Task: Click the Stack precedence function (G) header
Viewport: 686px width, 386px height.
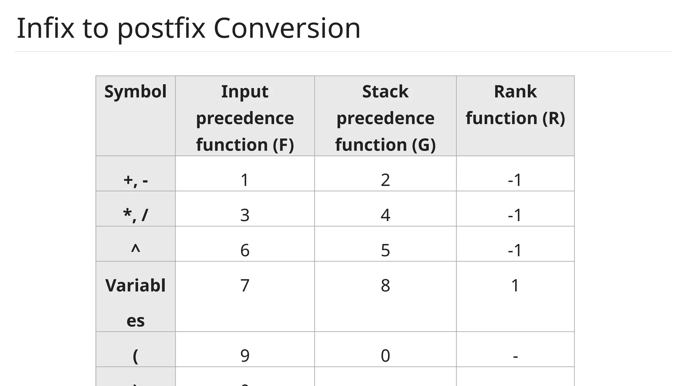Action: coord(385,118)
